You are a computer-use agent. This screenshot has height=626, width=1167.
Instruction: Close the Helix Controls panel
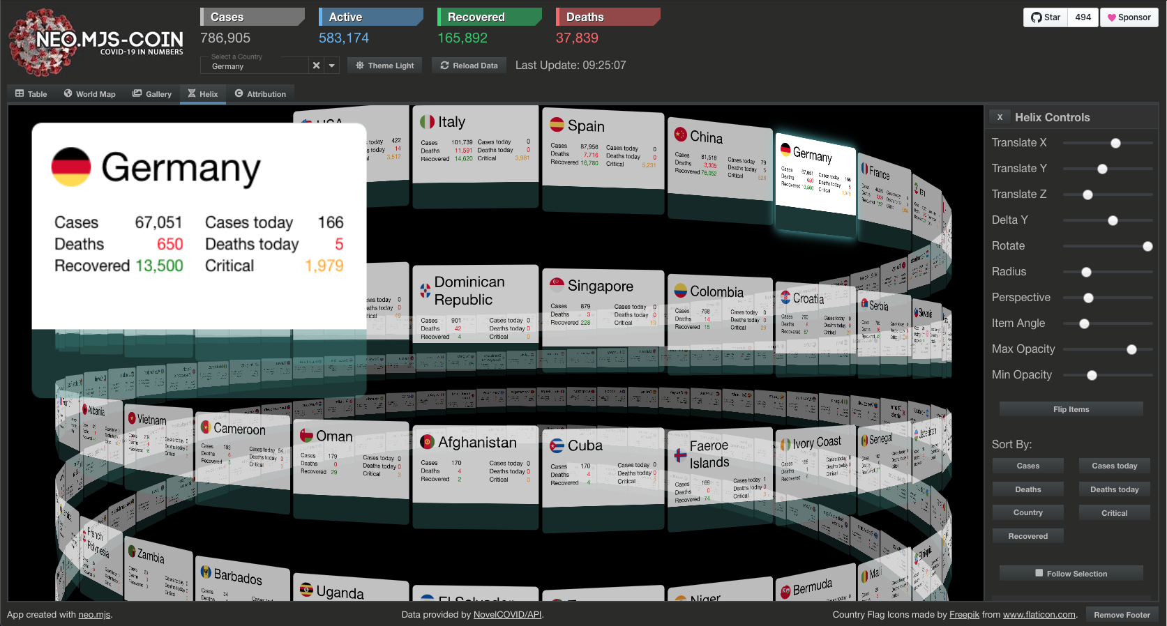1000,117
